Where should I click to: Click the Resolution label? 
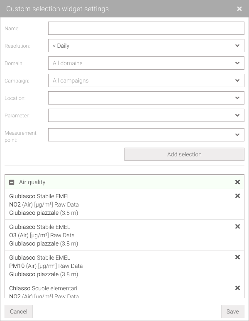coord(17,46)
